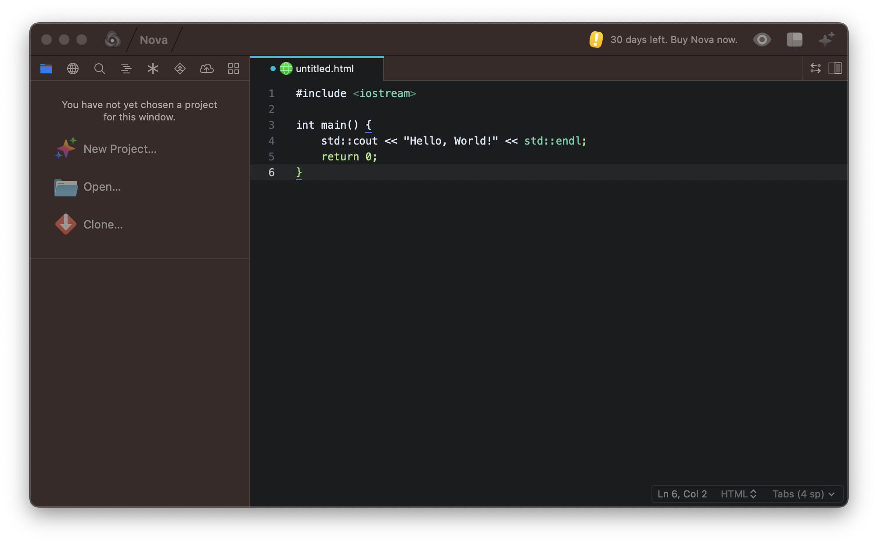The height and width of the screenshot is (544, 878).
Task: Click the globe file icon on untitled.html tab
Action: tap(286, 69)
